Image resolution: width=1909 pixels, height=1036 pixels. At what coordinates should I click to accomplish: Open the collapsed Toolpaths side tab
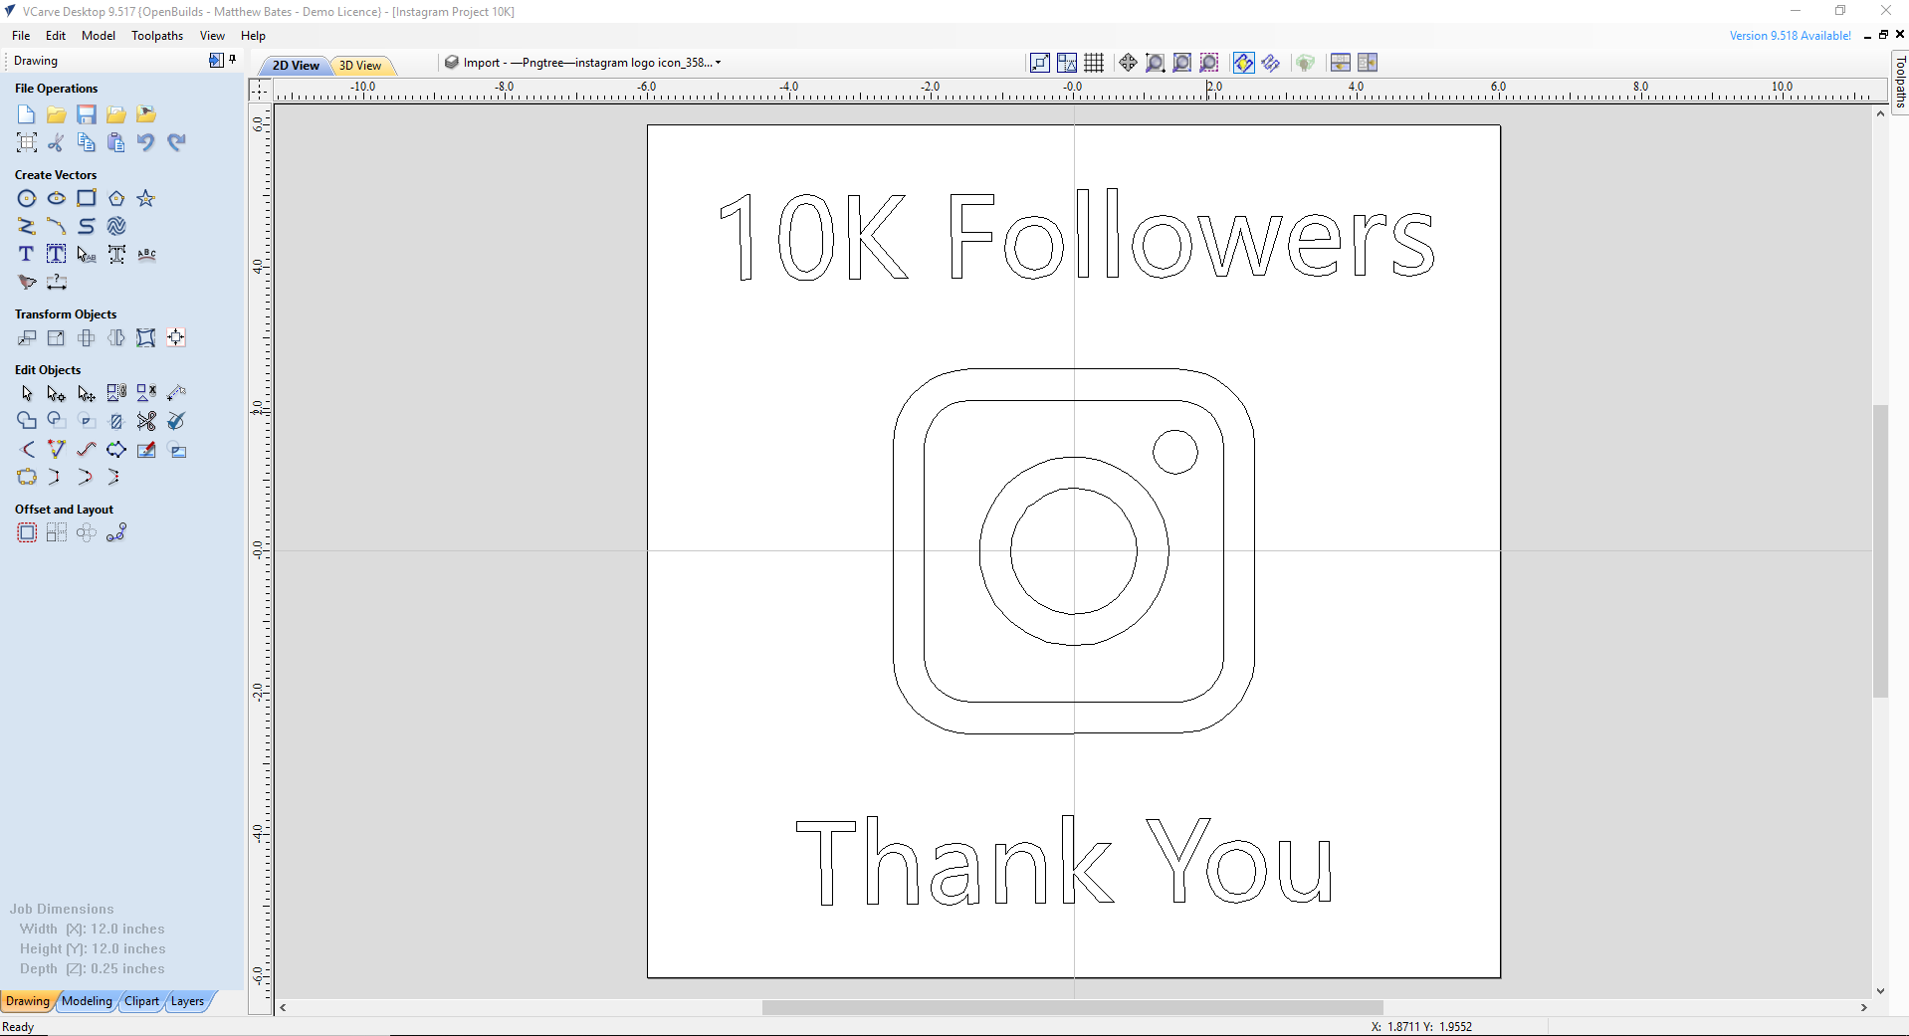click(1899, 82)
